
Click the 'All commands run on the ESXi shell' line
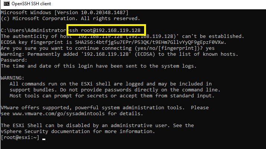[x=111, y=84]
